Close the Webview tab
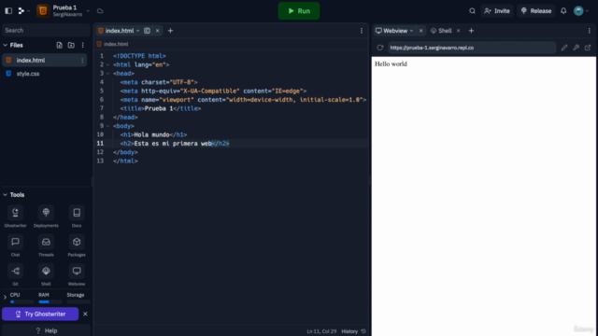This screenshot has height=336, width=598. pos(420,31)
